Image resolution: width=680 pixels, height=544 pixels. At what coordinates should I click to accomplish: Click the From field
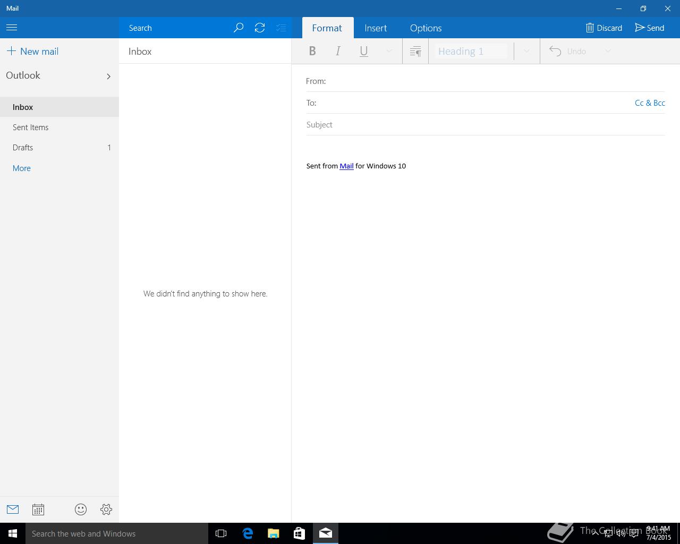pos(486,81)
